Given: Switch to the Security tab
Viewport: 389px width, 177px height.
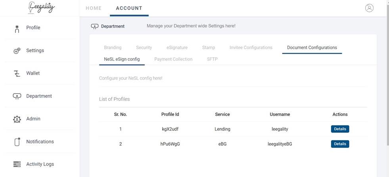Looking at the screenshot, I should click(x=144, y=47).
